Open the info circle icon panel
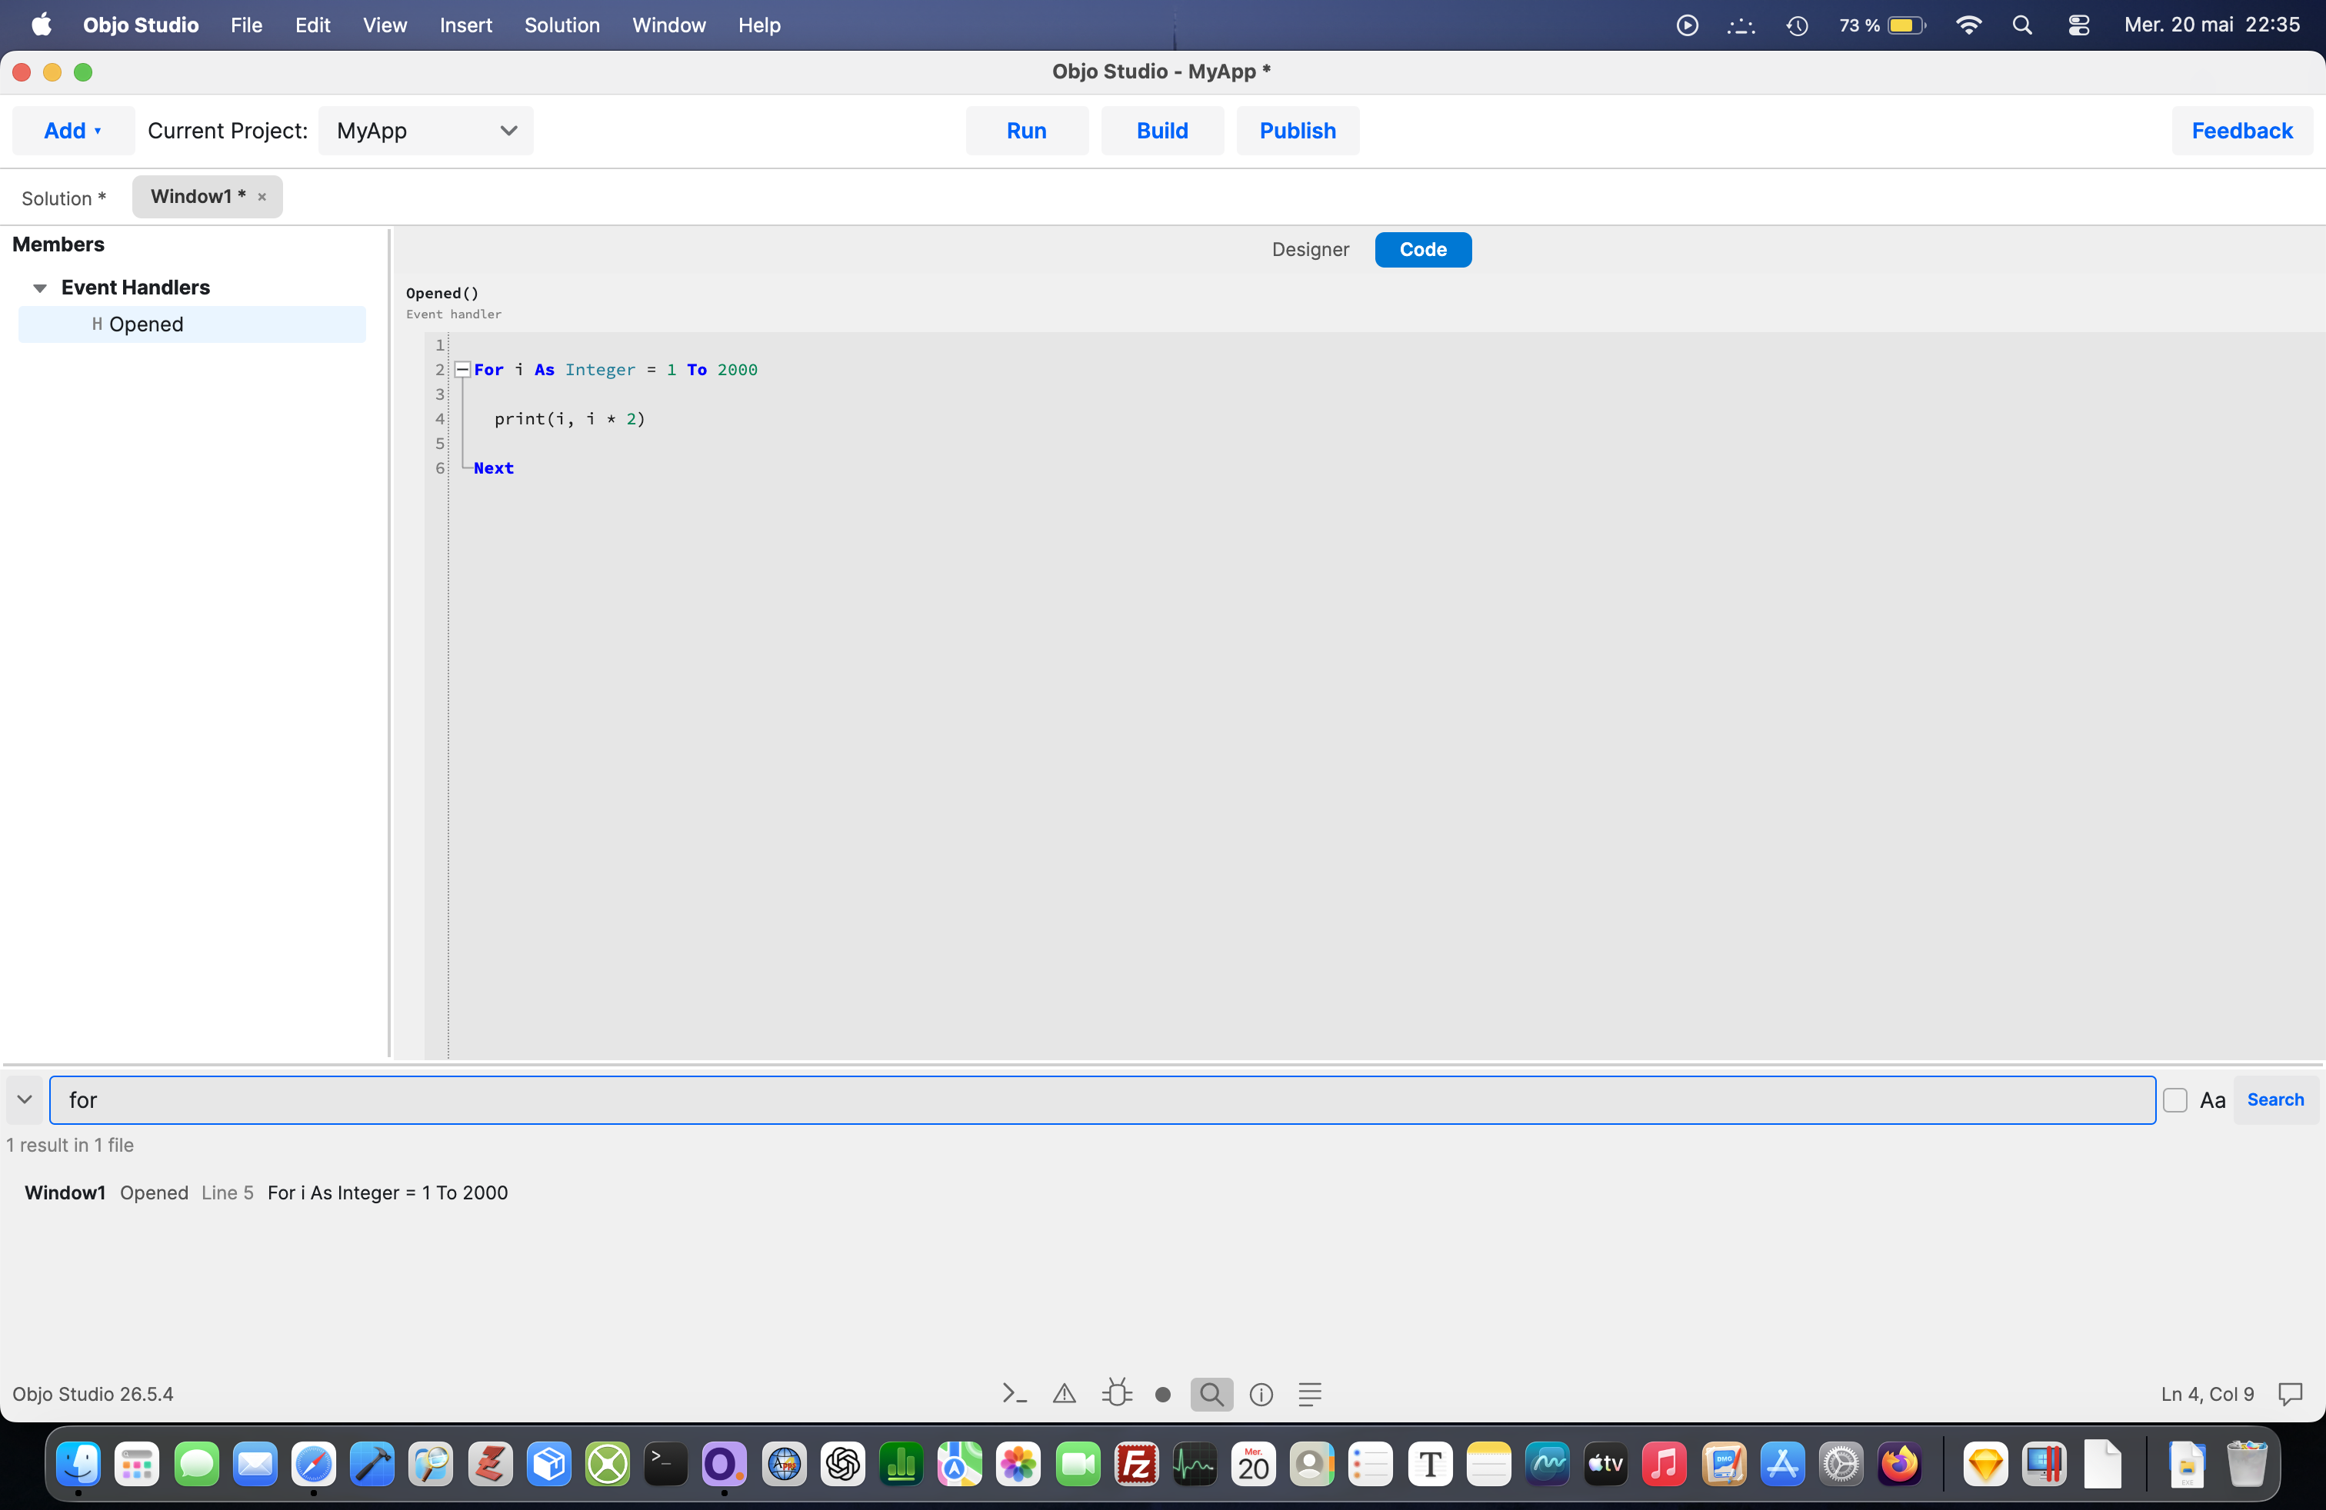 point(1261,1394)
